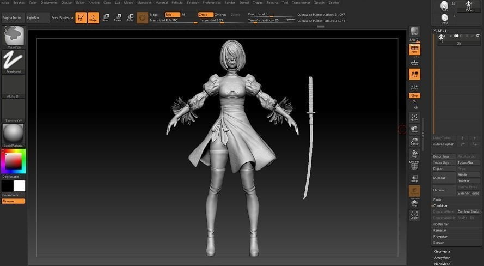This screenshot has height=266, width=484.
Task: Click the Line Fill PolyF icon
Action: click(414, 166)
